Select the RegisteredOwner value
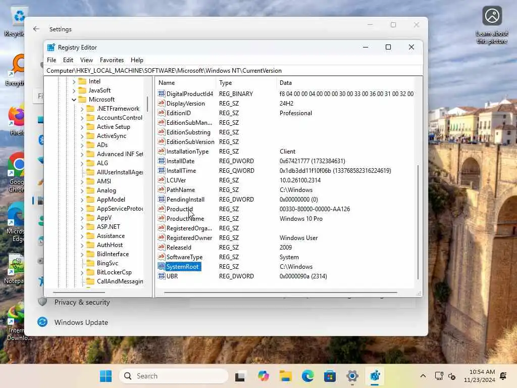This screenshot has width=517, height=388. point(189,238)
